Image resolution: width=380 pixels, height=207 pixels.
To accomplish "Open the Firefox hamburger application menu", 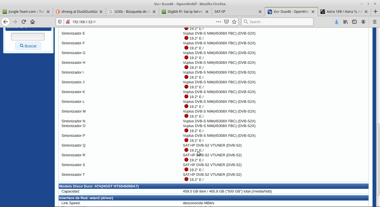I will pyautogui.click(x=374, y=22).
